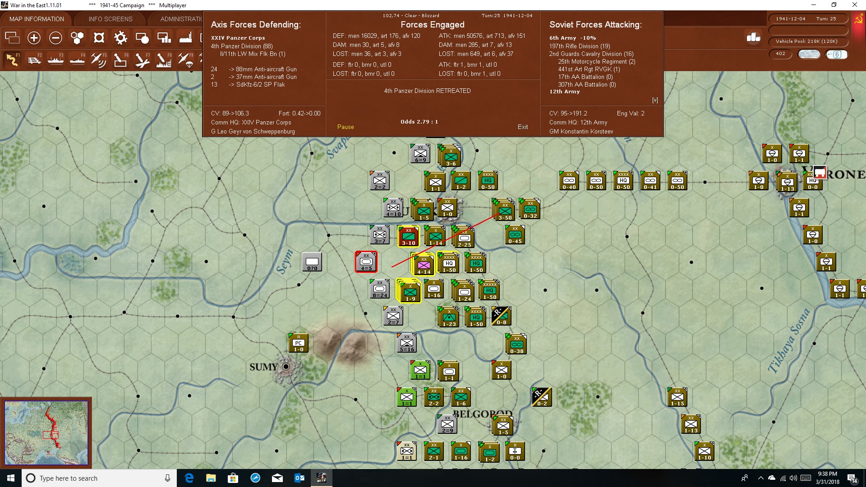
Task: Open Outlook from taskbar
Action: (x=299, y=478)
